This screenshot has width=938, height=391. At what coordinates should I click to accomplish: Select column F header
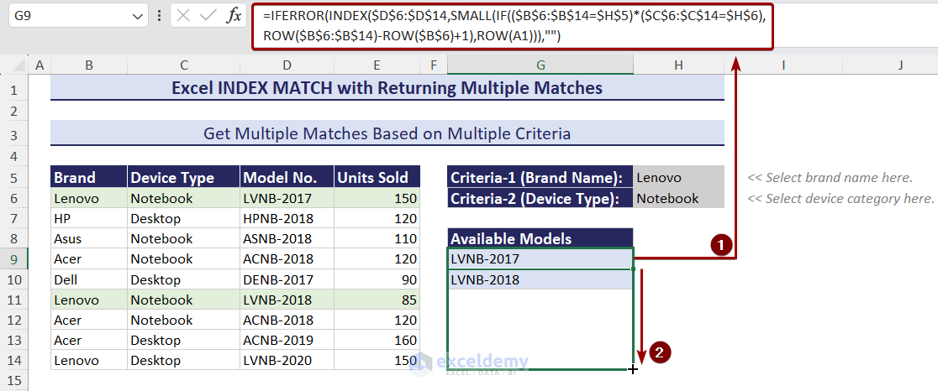[x=434, y=65]
